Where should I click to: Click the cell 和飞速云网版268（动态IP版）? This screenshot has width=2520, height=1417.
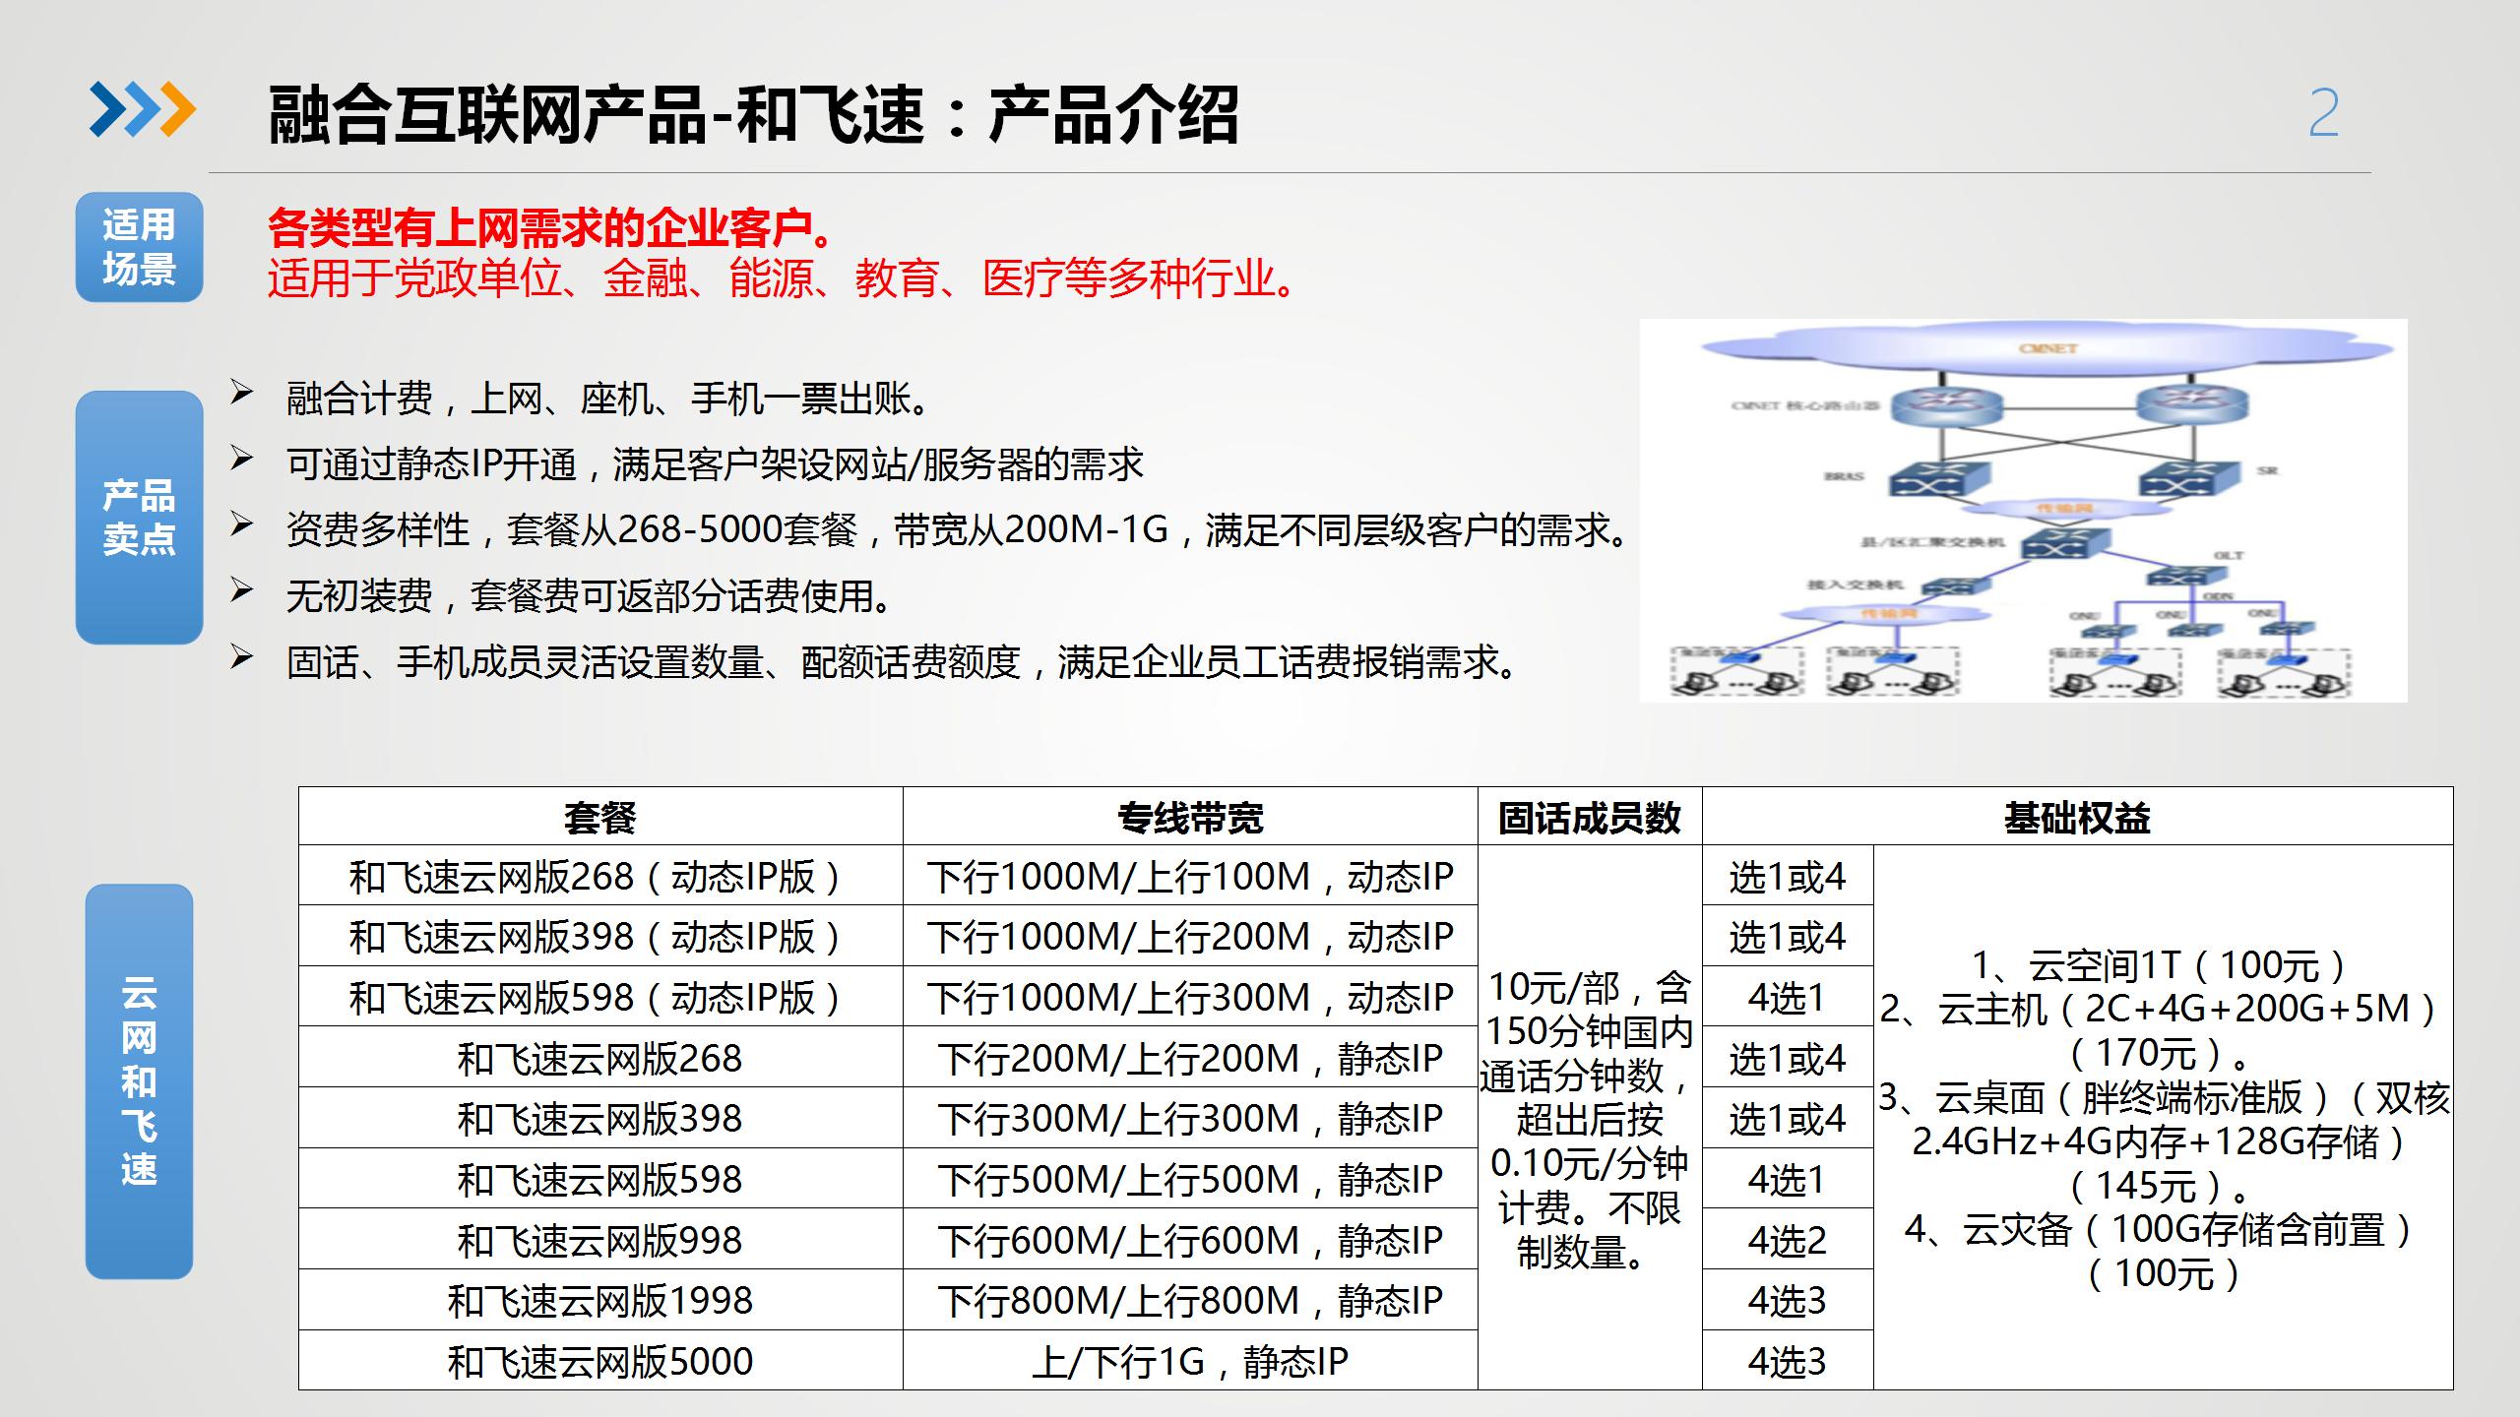[600, 876]
